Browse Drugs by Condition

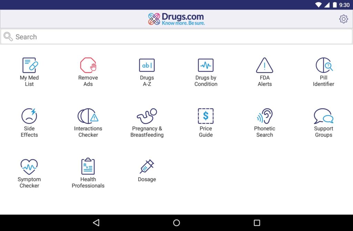point(206,72)
